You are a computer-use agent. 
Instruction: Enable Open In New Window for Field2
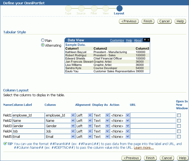click(179, 121)
